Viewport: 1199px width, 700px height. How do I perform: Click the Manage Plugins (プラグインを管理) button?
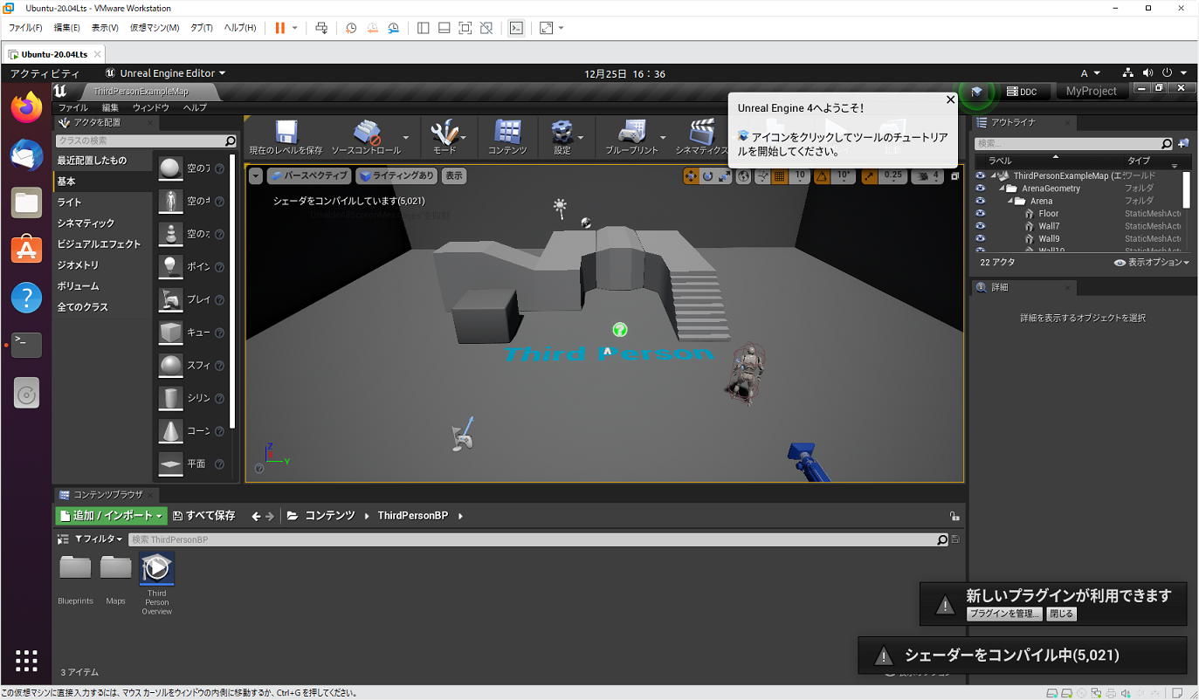click(x=1004, y=614)
